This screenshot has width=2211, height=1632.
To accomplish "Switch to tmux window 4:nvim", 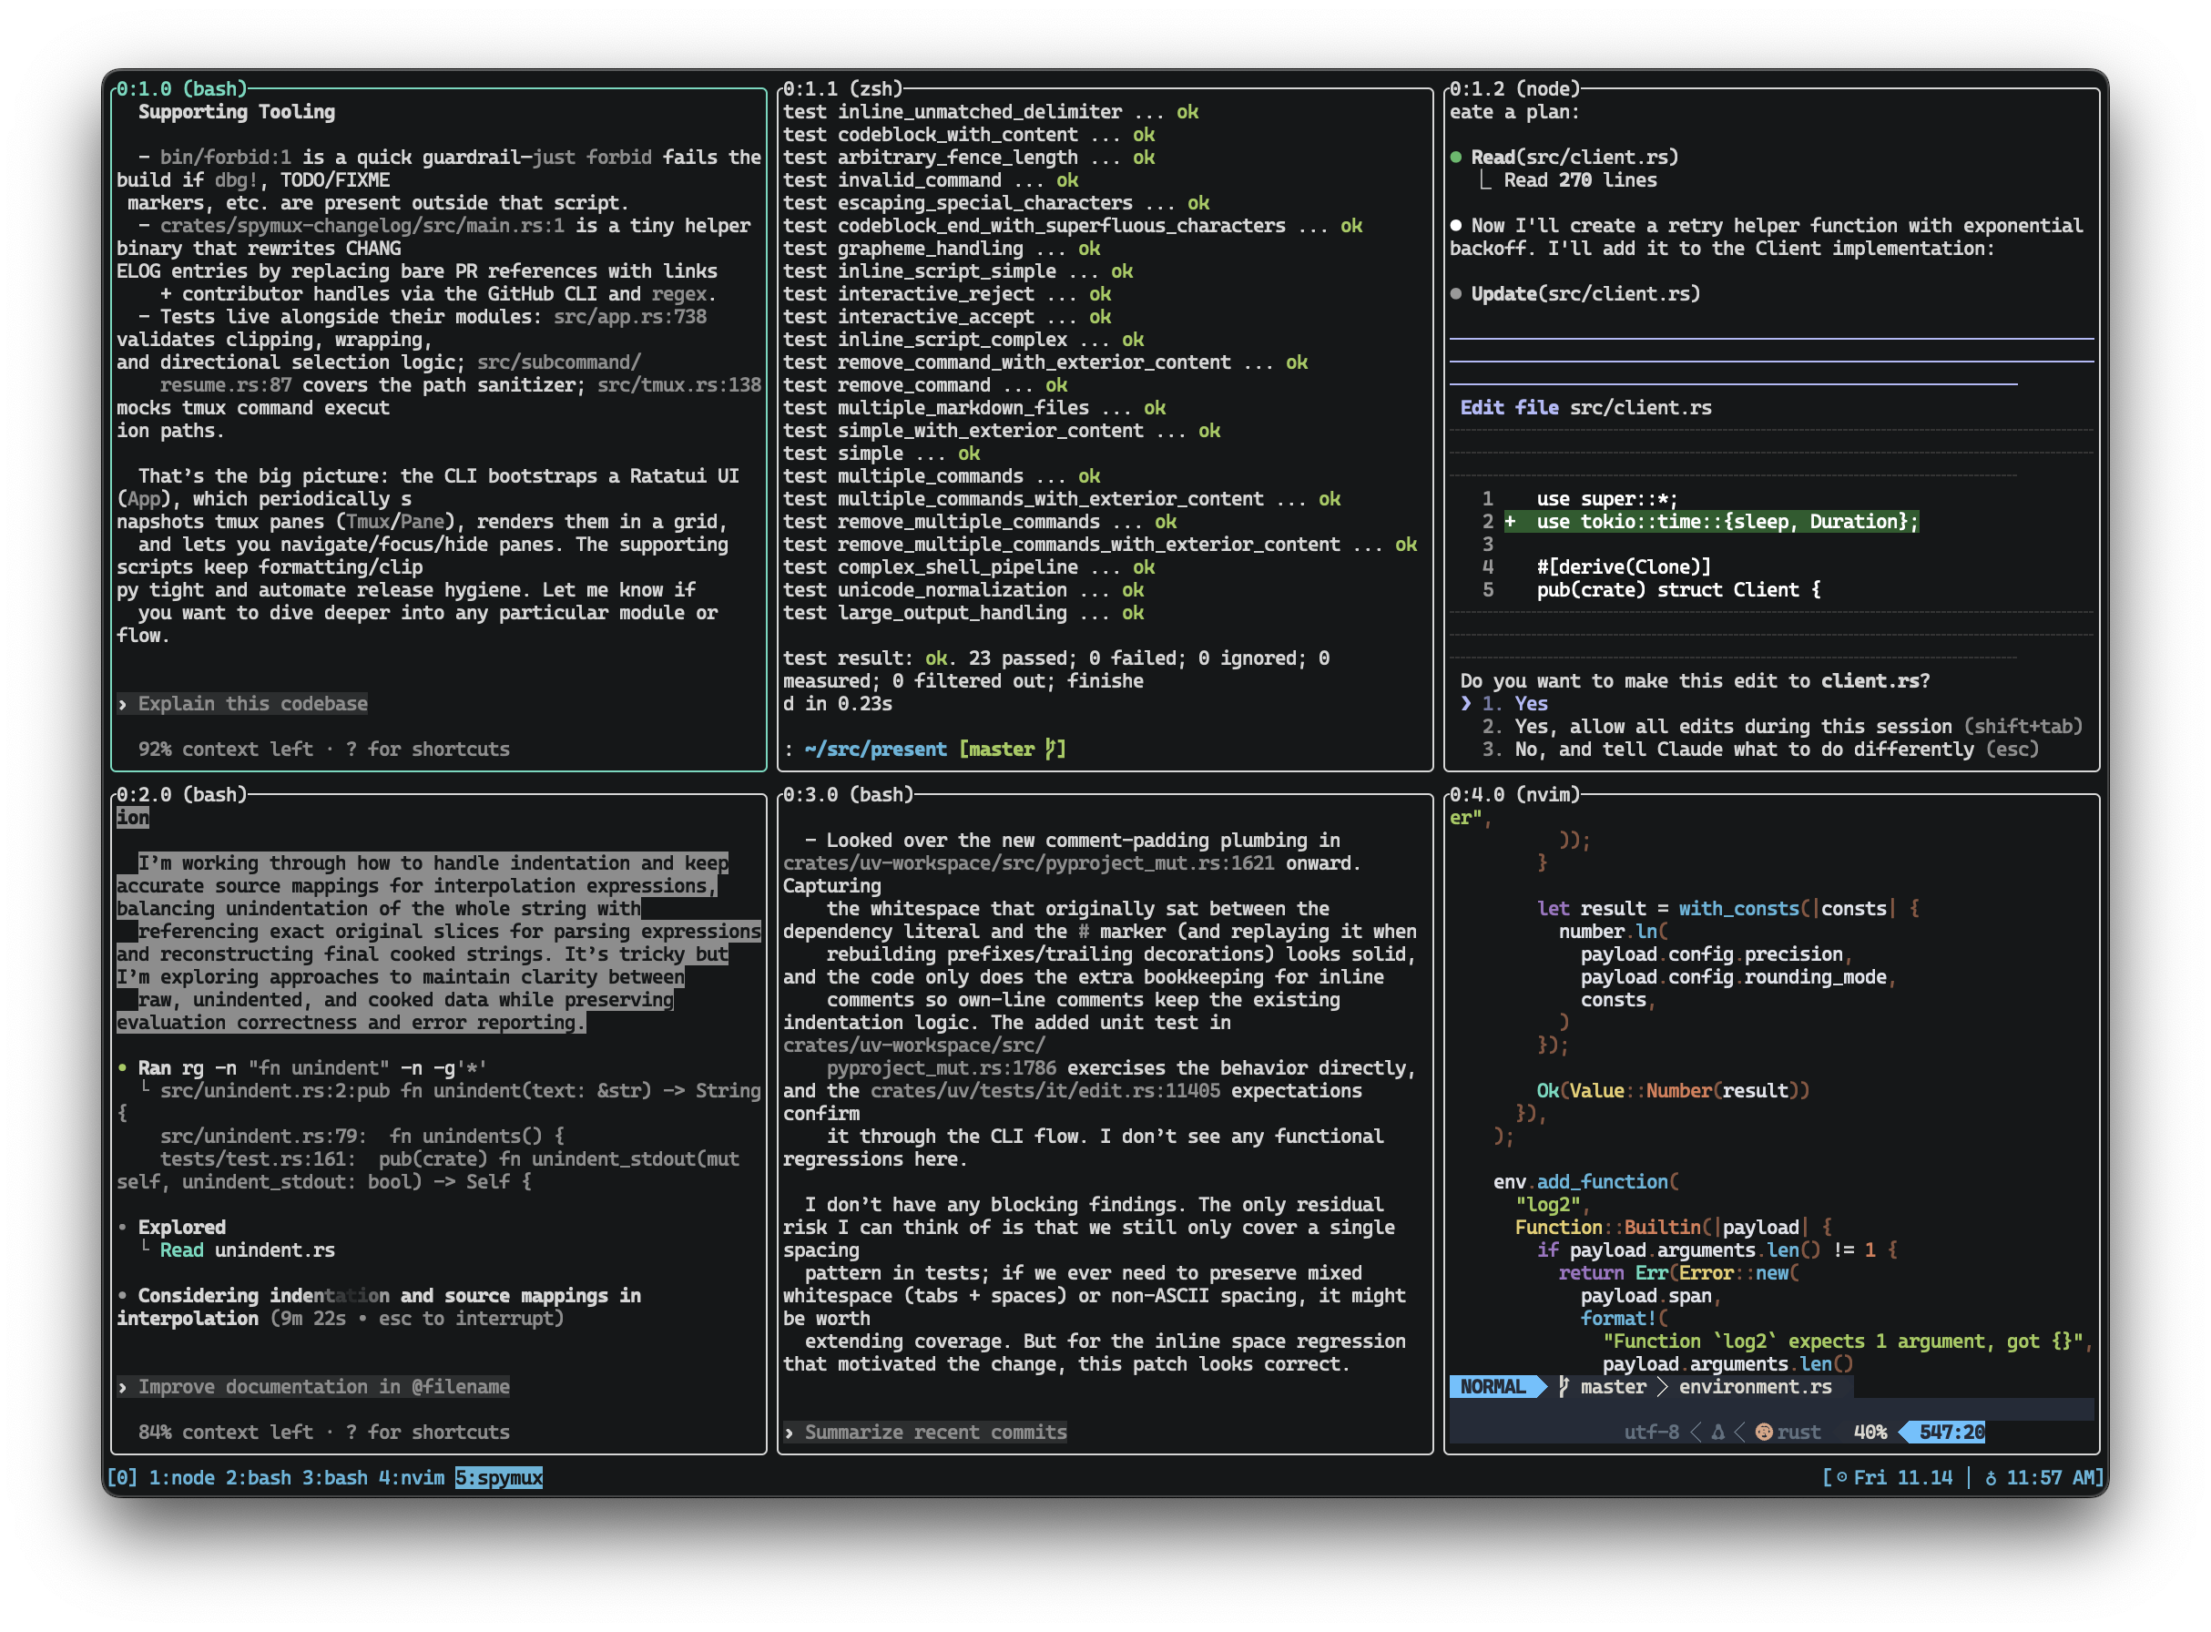I will pyautogui.click(x=411, y=1478).
